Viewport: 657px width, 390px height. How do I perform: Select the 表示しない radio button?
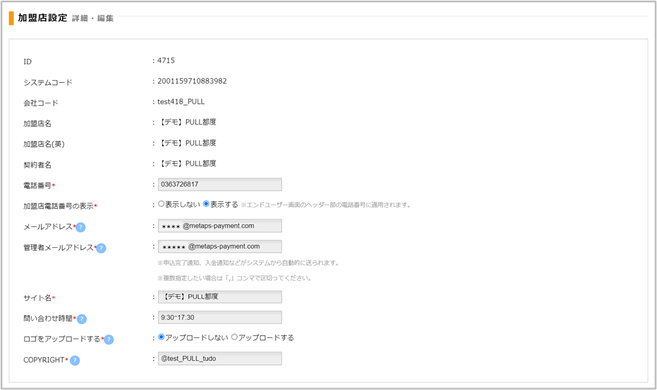(161, 204)
